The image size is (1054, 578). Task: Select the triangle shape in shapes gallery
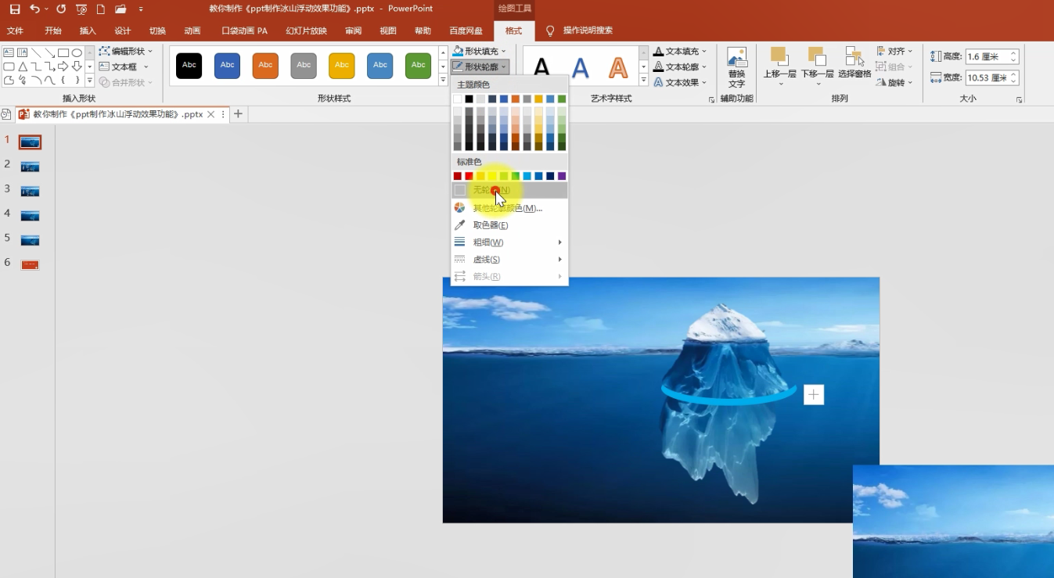click(23, 66)
